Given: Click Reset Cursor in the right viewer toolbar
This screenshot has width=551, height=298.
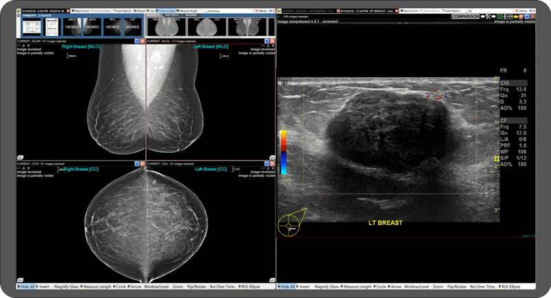Looking at the screenshot, I should [410, 11].
